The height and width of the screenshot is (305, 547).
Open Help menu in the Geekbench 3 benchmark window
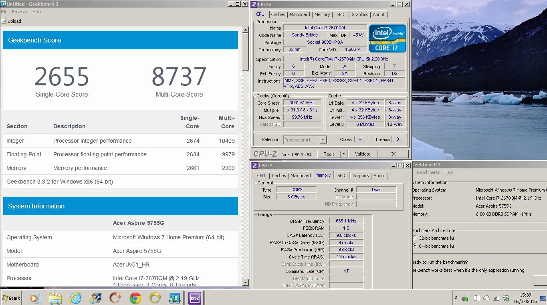(x=449, y=172)
